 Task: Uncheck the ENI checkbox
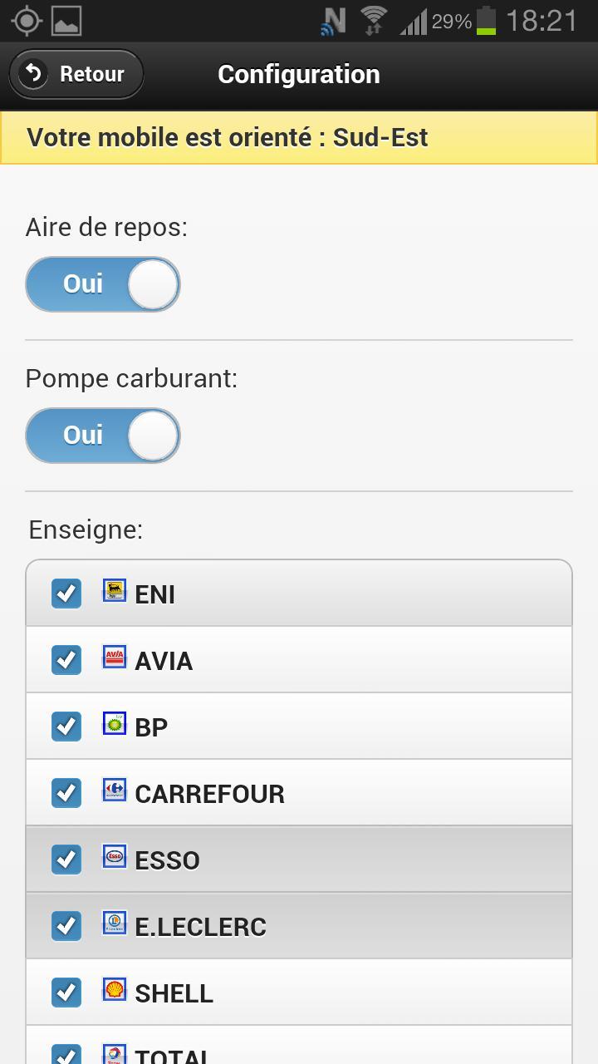[66, 594]
